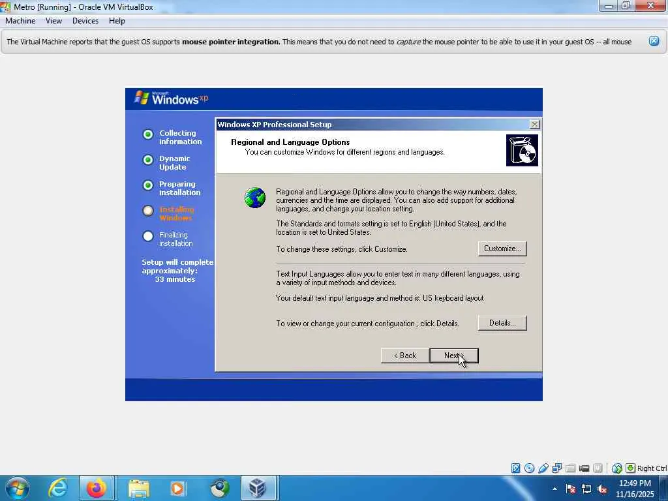Open the View menu

(53, 21)
